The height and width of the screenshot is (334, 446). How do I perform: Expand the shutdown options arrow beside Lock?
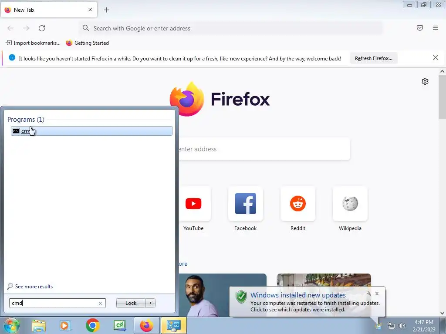click(x=150, y=303)
